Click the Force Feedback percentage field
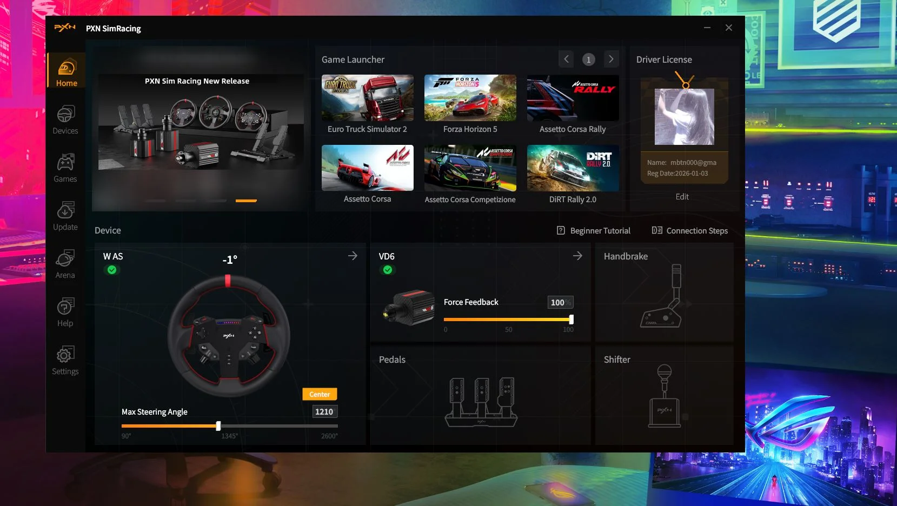 pos(560,303)
